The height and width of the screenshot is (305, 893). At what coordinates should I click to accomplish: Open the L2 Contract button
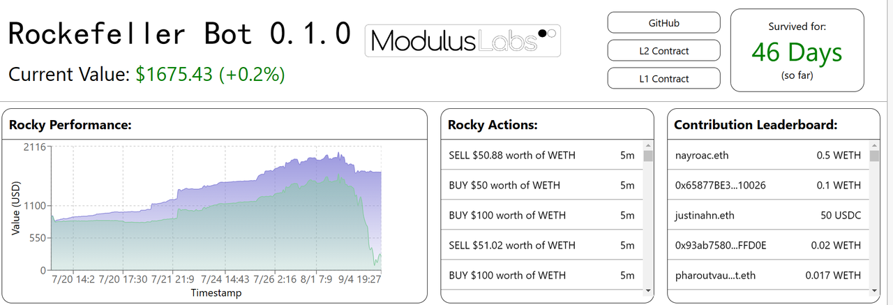pos(663,51)
